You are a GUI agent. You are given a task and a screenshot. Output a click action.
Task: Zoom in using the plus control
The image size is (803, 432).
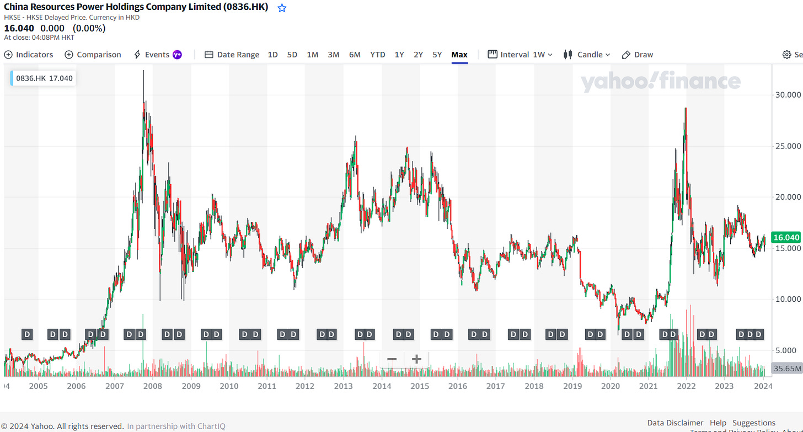click(x=415, y=359)
